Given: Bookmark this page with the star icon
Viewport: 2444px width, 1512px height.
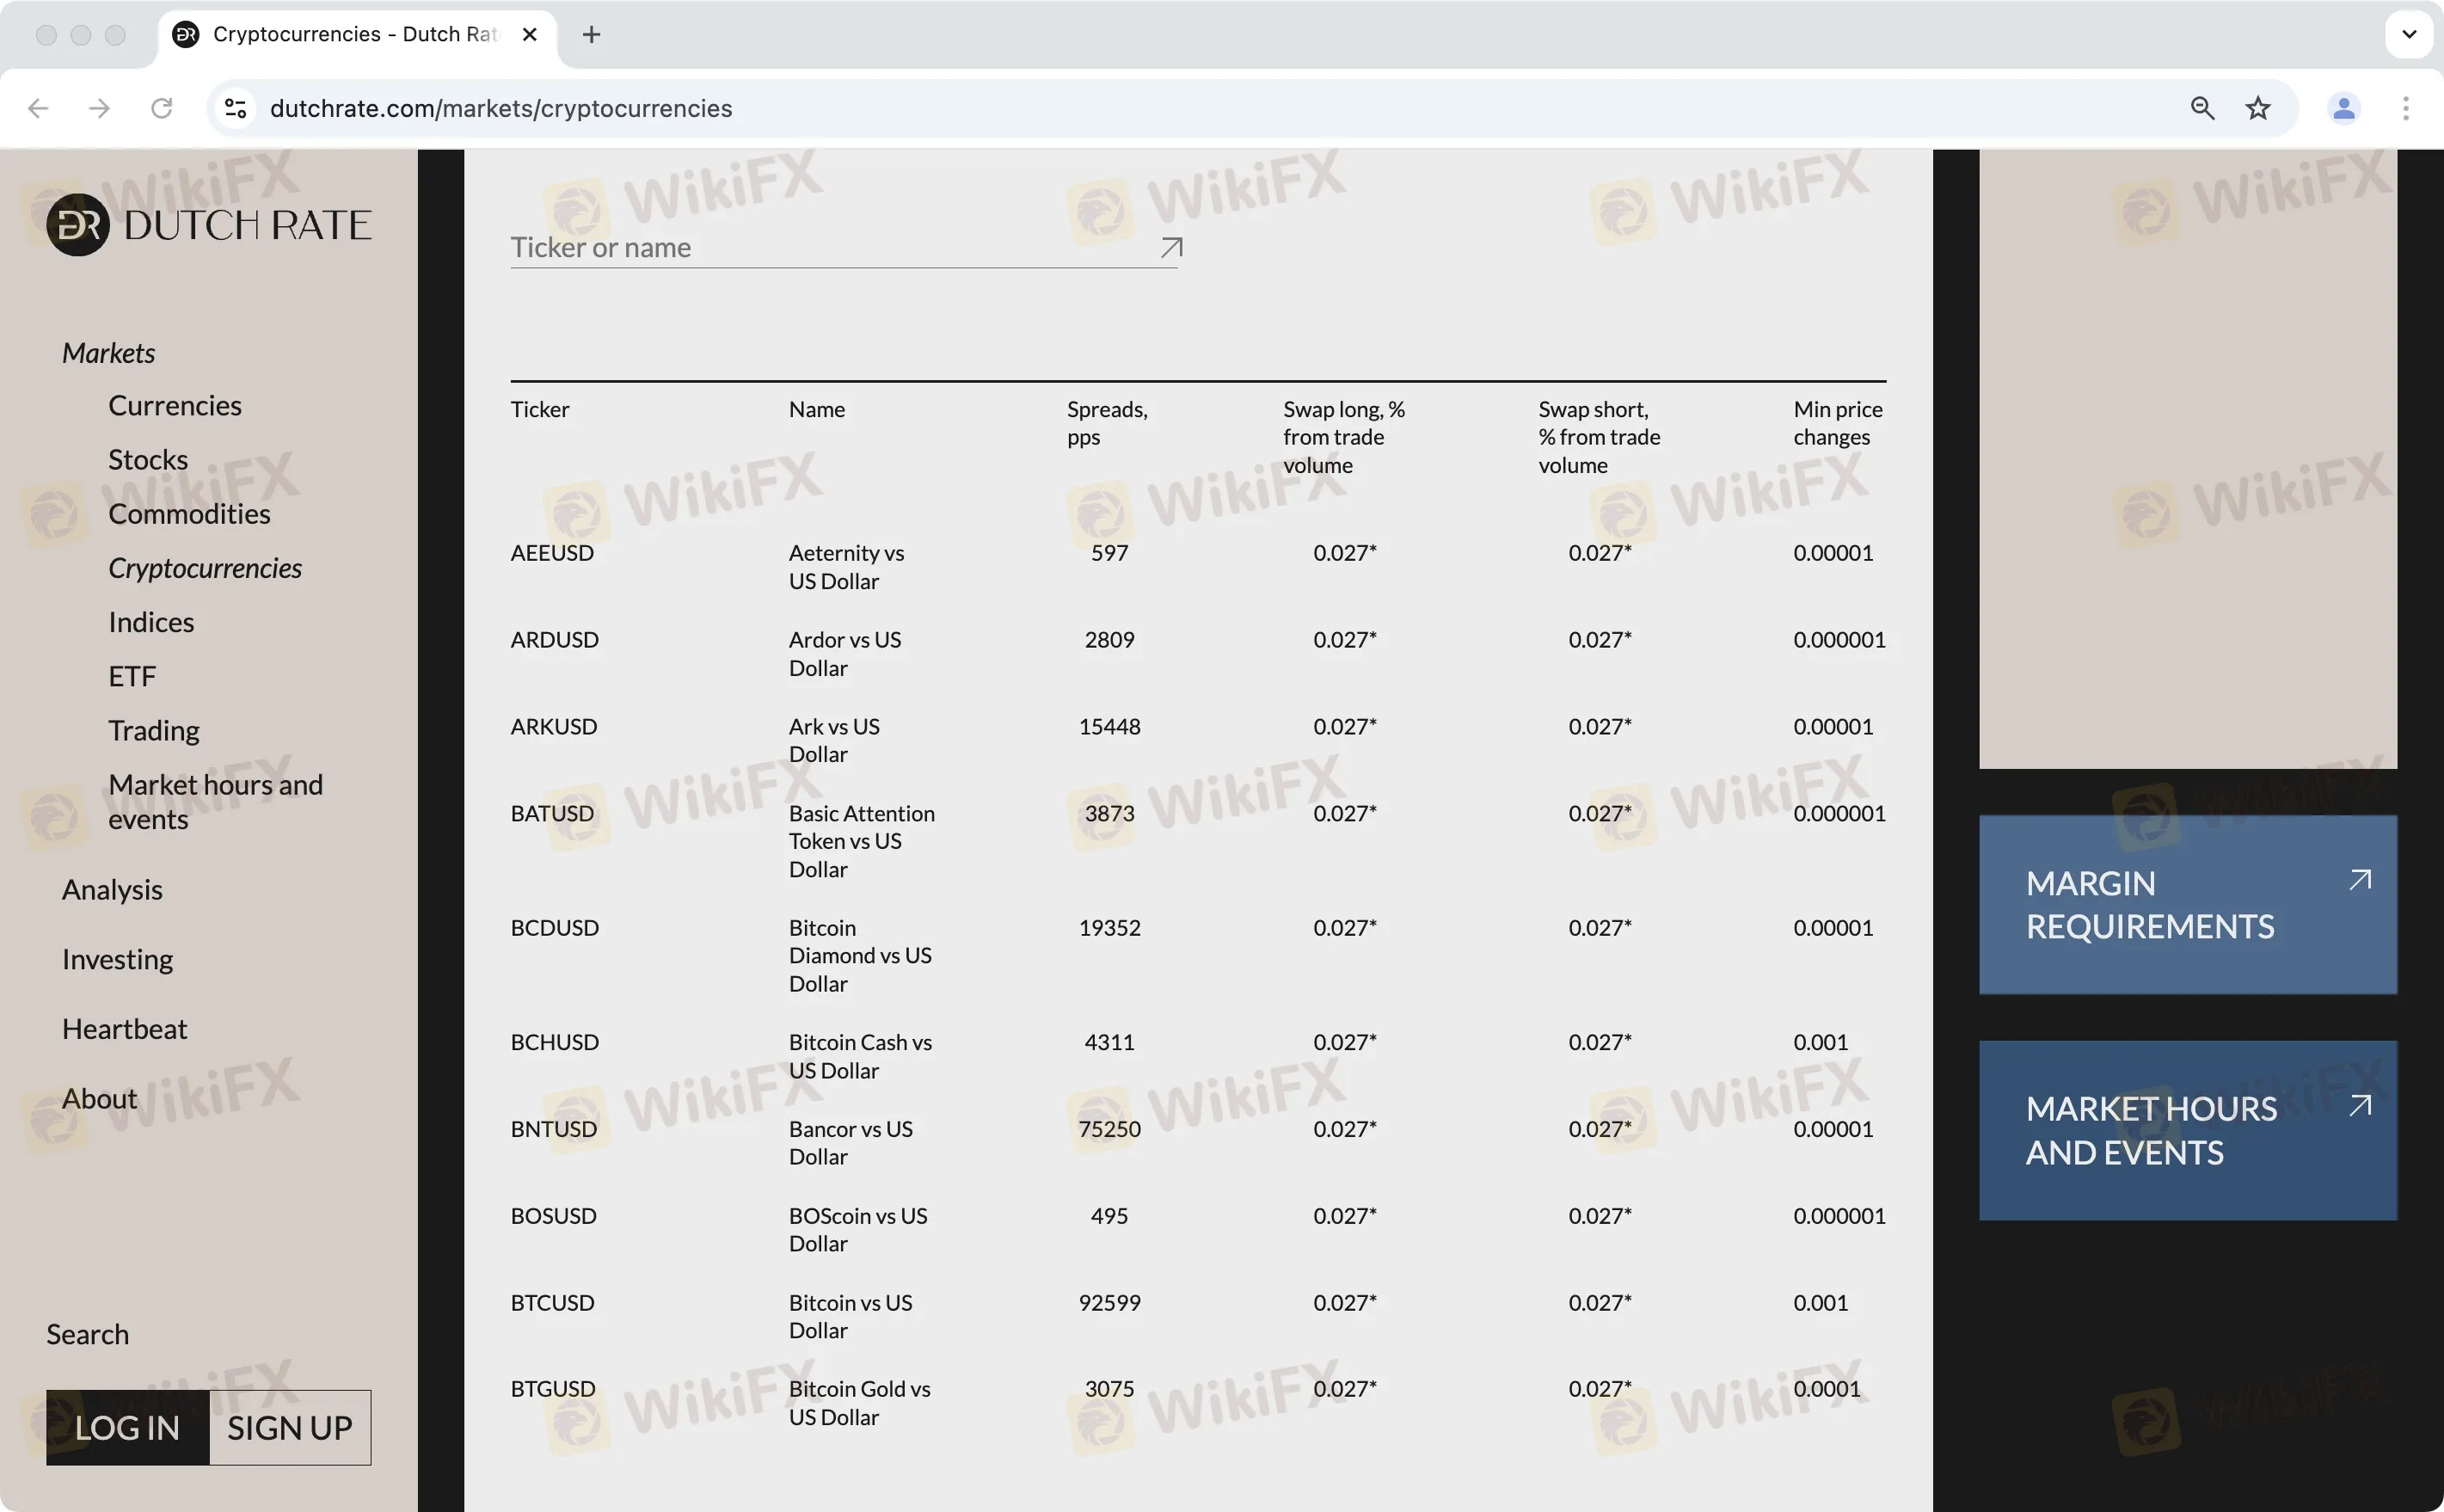Looking at the screenshot, I should [2258, 108].
